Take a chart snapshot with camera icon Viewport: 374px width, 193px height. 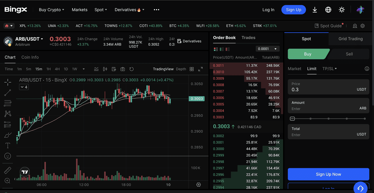point(123,69)
